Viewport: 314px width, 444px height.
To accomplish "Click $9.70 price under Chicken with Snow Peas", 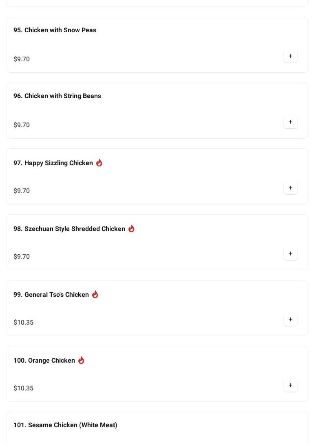I will point(22,59).
